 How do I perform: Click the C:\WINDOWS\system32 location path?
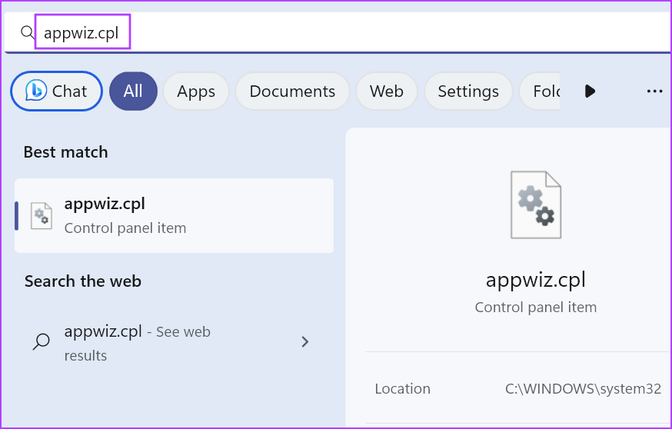(582, 389)
